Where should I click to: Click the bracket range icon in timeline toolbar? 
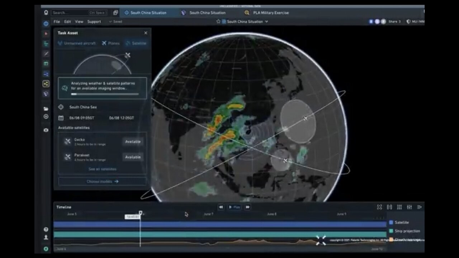click(x=389, y=207)
